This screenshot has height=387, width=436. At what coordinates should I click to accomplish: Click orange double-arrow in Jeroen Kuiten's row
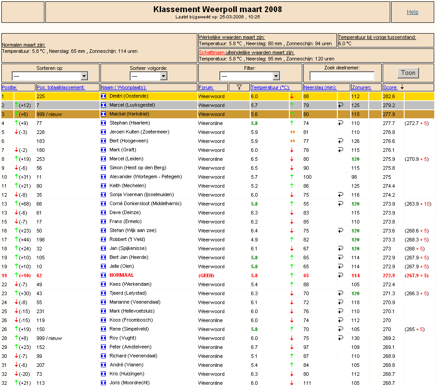tap(292, 132)
